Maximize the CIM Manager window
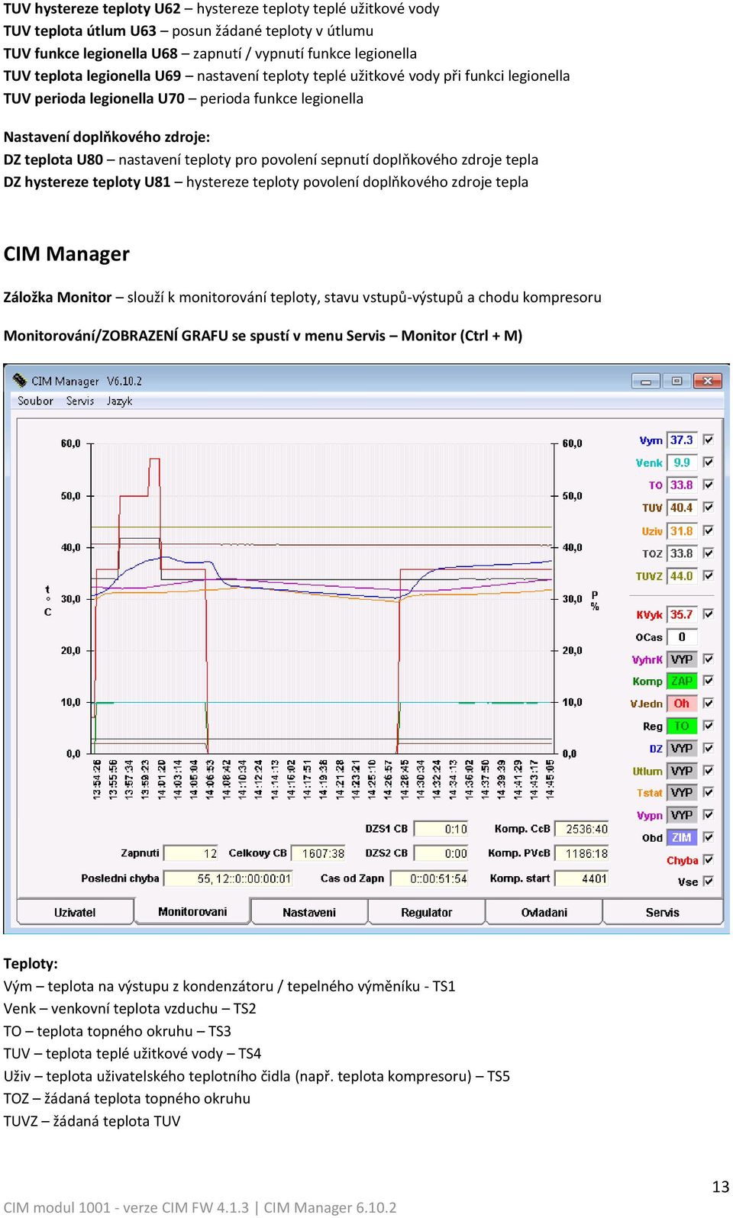 (676, 381)
